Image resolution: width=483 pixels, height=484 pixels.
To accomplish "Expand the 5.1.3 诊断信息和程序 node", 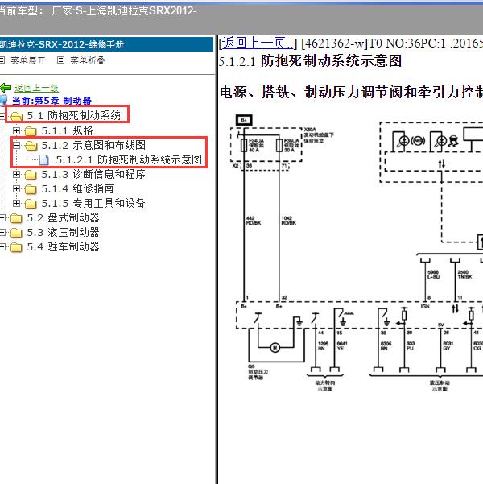I will (x=16, y=175).
